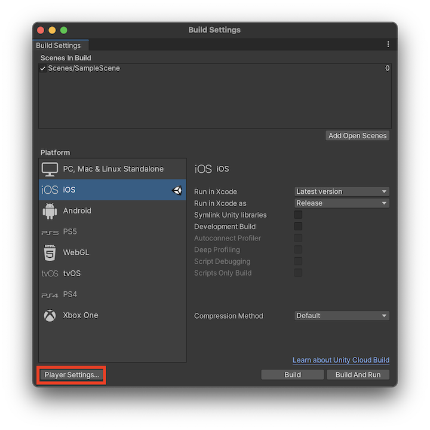This screenshot has width=430, height=430.
Task: Click the Scenes In Build heading
Action: pyautogui.click(x=66, y=58)
